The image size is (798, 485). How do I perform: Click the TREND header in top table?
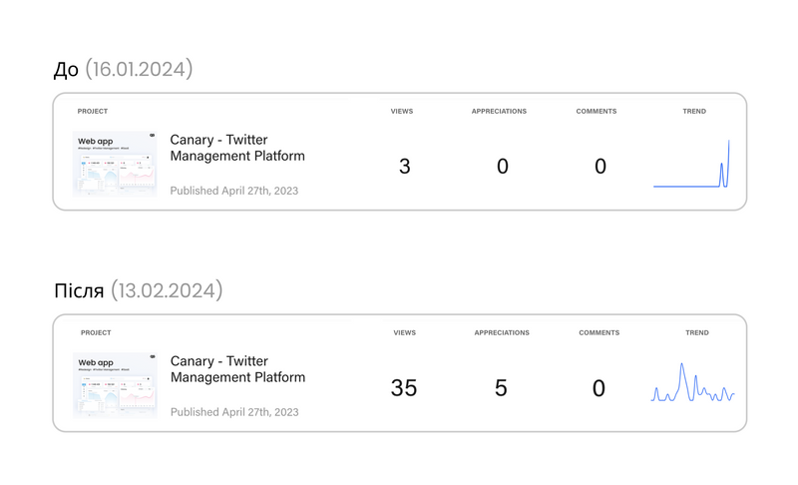[694, 111]
